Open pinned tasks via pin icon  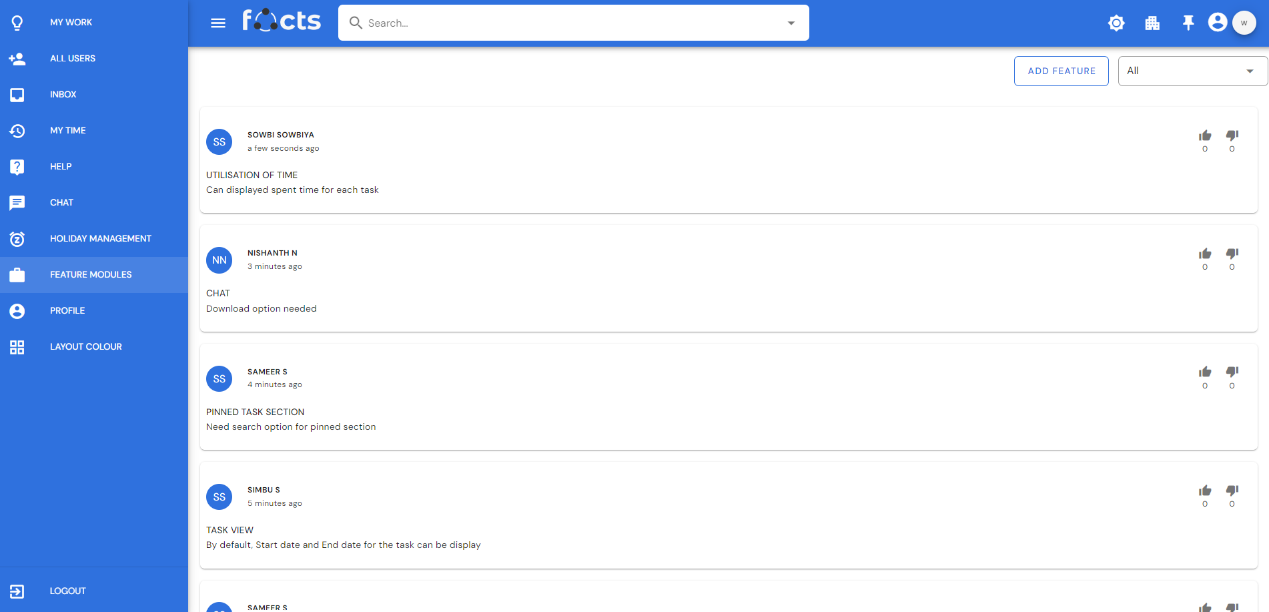click(x=1188, y=23)
